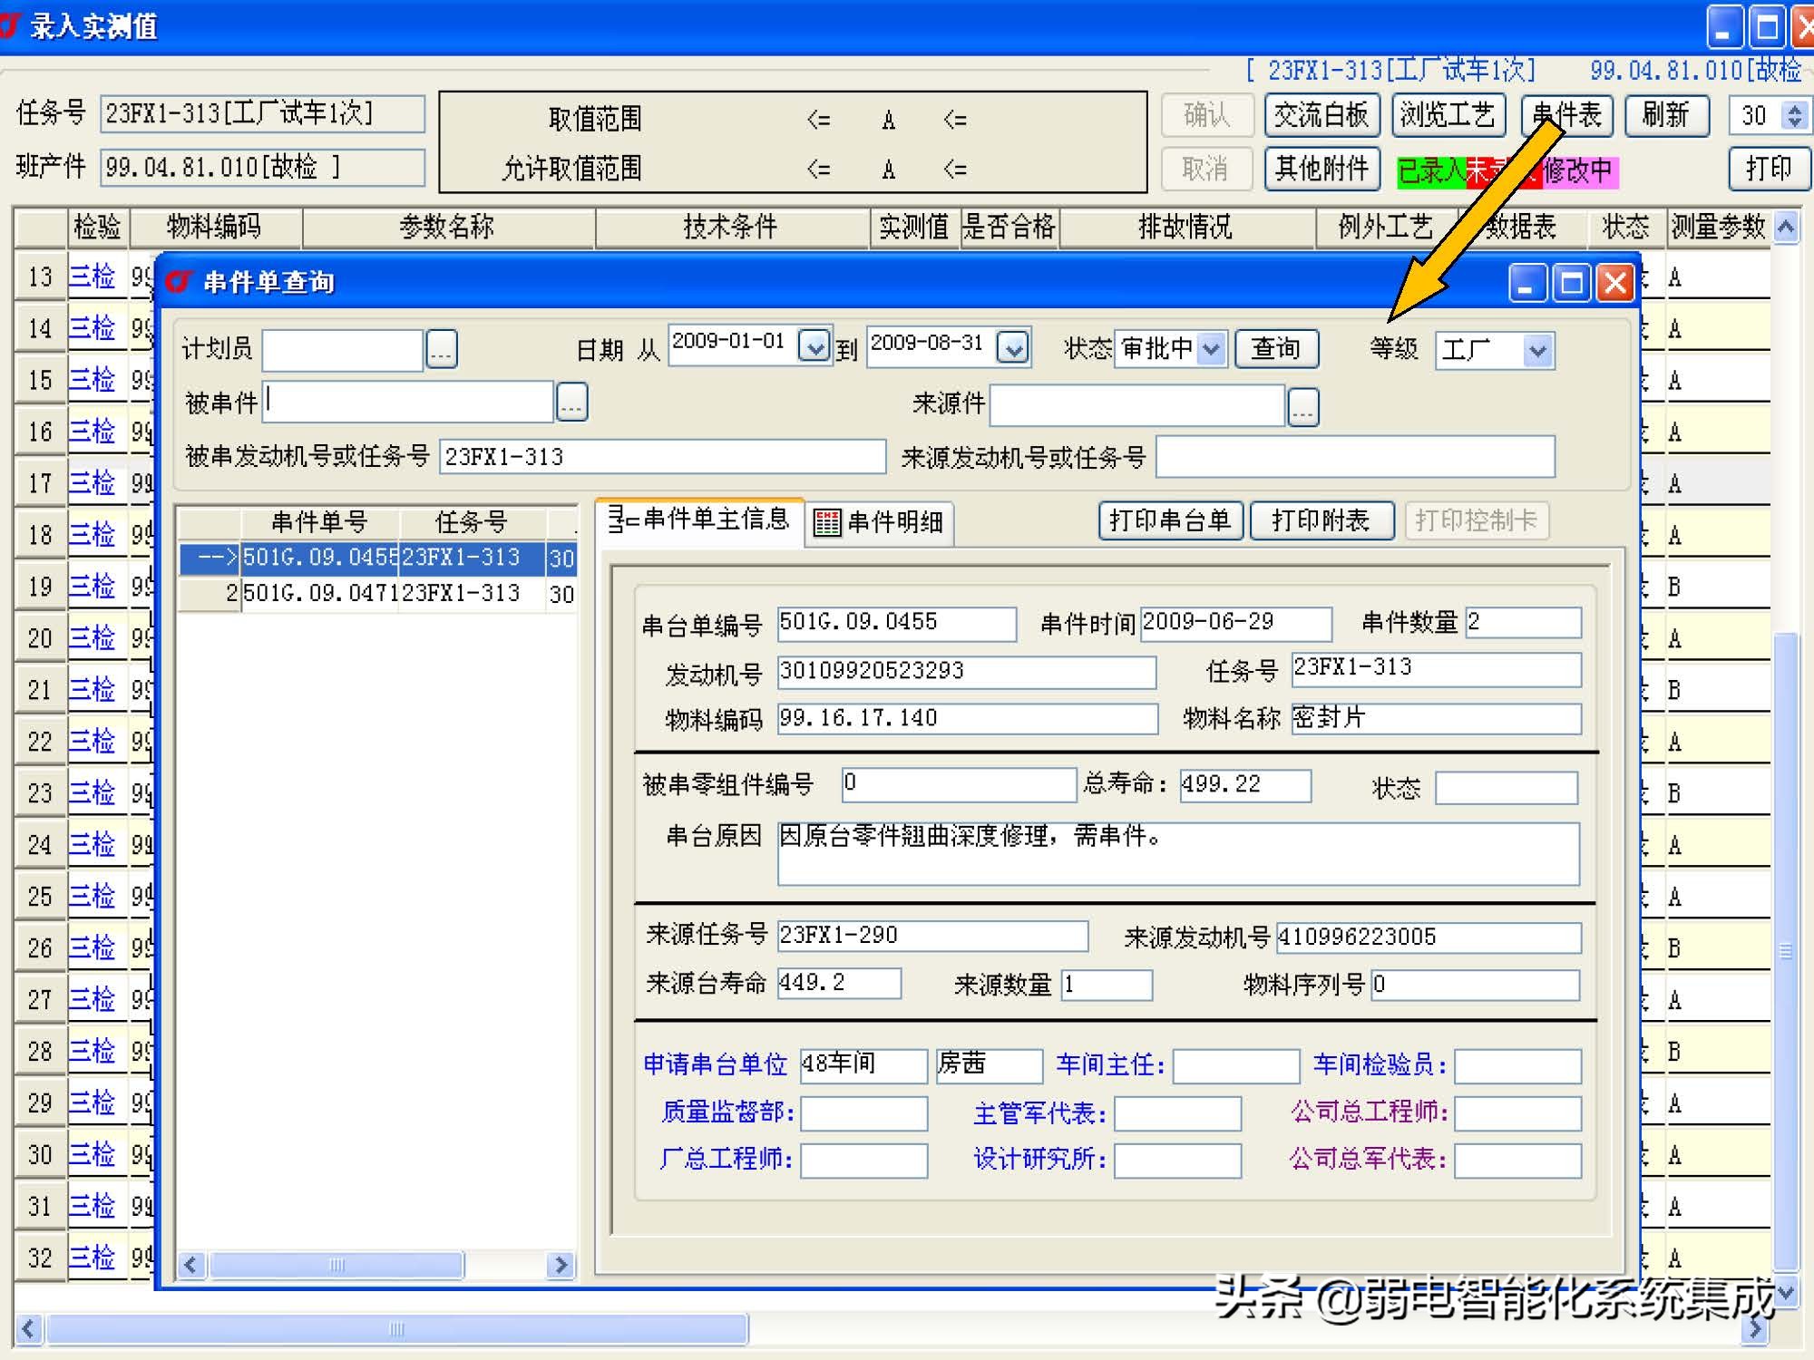Click main window horizontal scrollbar left arrow
This screenshot has height=1360, width=1814.
(x=29, y=1329)
